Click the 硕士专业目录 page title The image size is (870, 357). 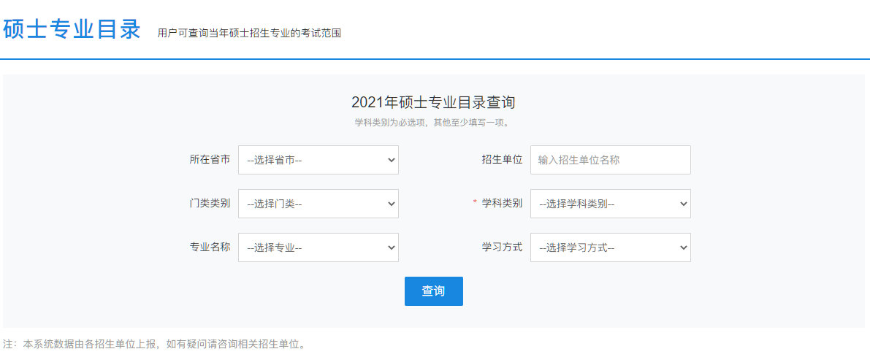tap(72, 30)
